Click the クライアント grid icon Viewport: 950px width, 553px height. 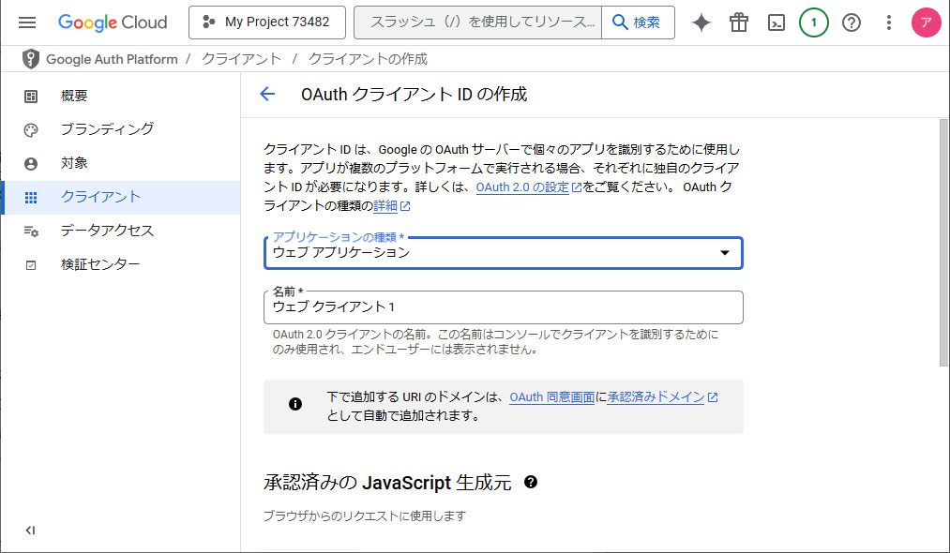pos(31,198)
